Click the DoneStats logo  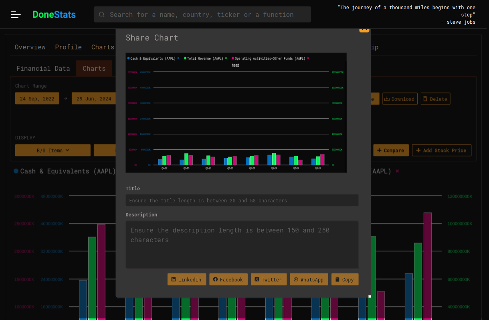(x=54, y=14)
